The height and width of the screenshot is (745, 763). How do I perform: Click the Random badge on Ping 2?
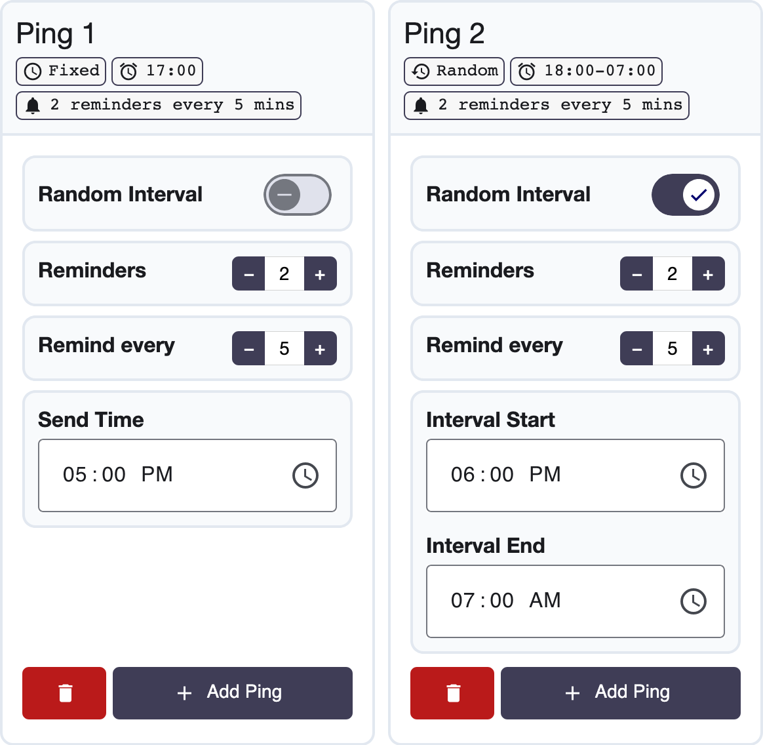[x=454, y=71]
